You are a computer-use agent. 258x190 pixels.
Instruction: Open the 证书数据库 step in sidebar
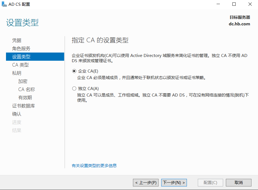pyautogui.click(x=23, y=106)
